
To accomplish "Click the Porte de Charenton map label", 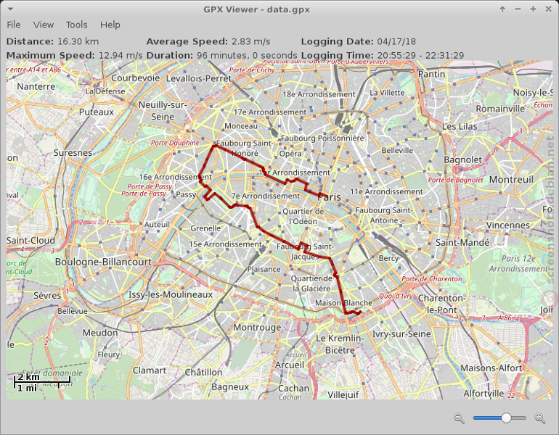I will [432, 278].
